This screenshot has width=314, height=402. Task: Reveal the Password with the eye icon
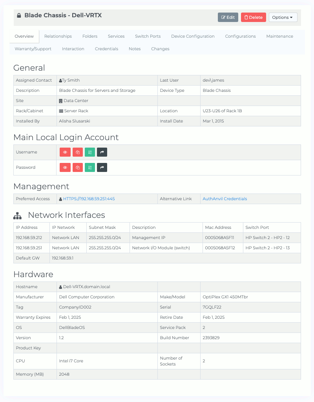coord(65,167)
